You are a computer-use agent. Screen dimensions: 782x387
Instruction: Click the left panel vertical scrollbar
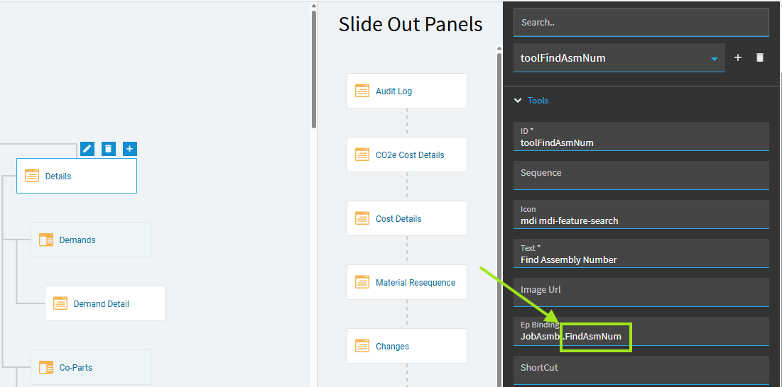coord(313,71)
